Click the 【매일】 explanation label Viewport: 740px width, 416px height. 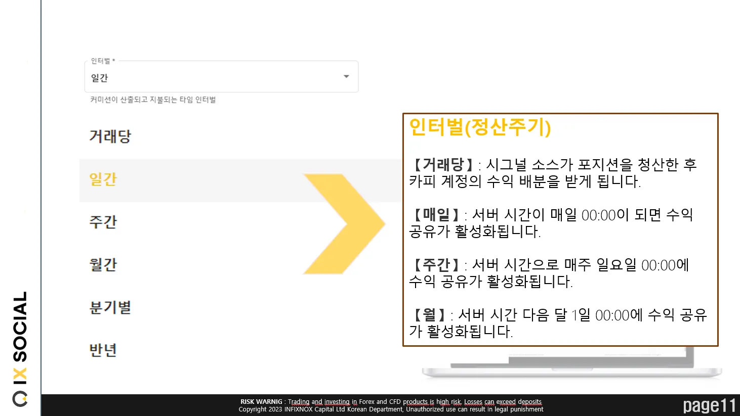pyautogui.click(x=436, y=214)
